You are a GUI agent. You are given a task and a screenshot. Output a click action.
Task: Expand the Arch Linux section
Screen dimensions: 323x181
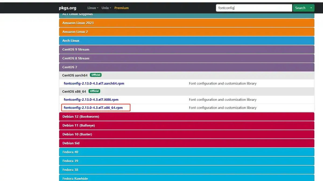pyautogui.click(x=71, y=41)
